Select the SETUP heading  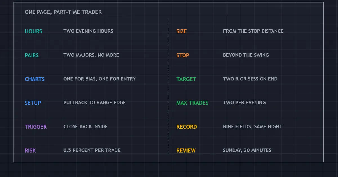pyautogui.click(x=33, y=103)
